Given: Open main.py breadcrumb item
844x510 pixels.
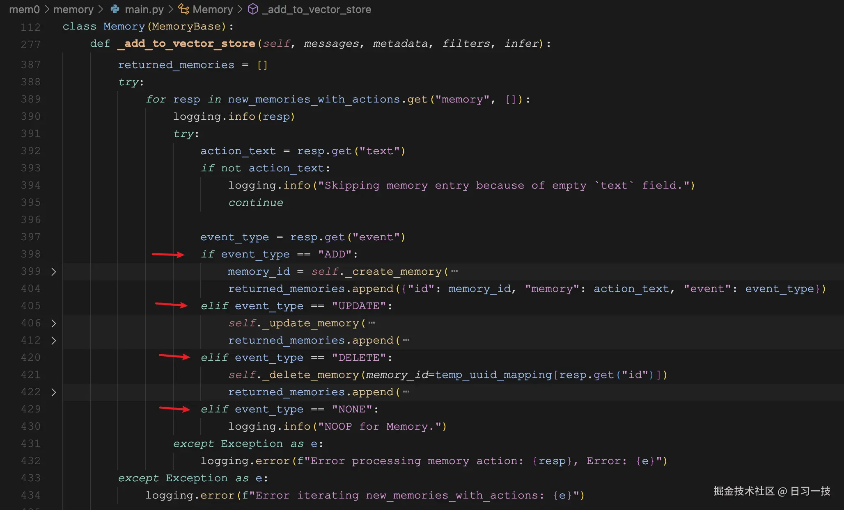Looking at the screenshot, I should click(144, 9).
